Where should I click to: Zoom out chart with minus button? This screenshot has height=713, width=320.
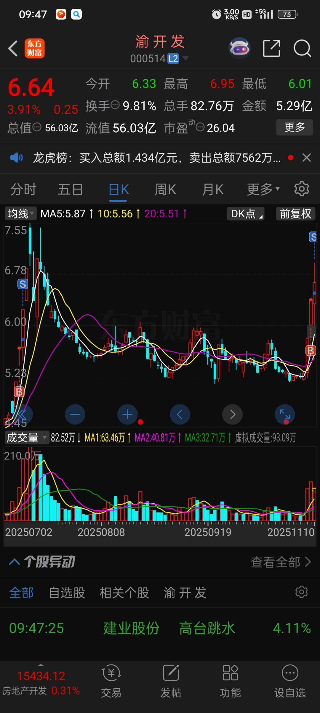(75, 414)
